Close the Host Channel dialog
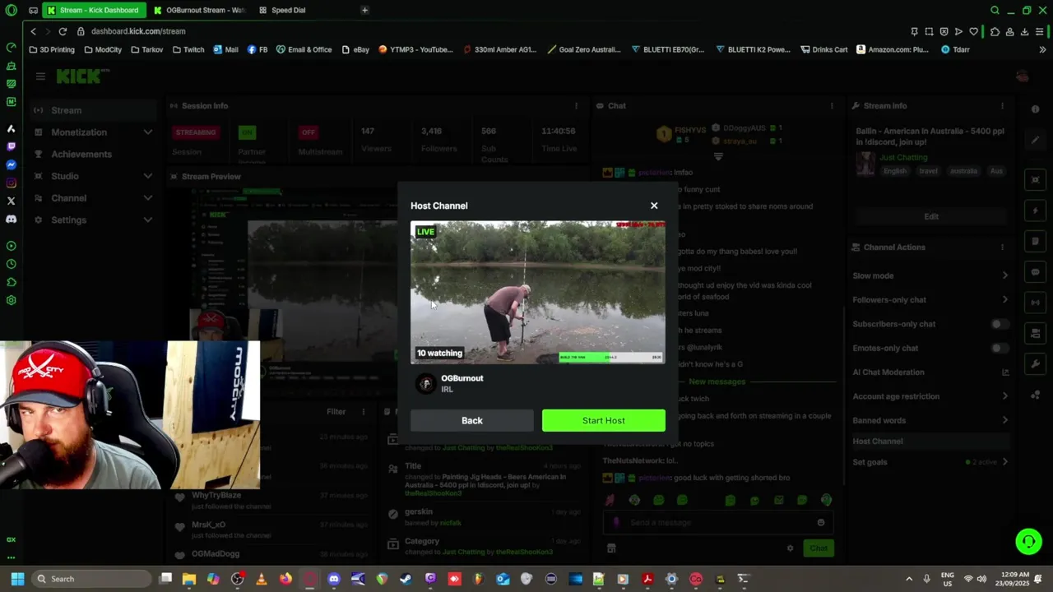The image size is (1053, 592). click(654, 206)
